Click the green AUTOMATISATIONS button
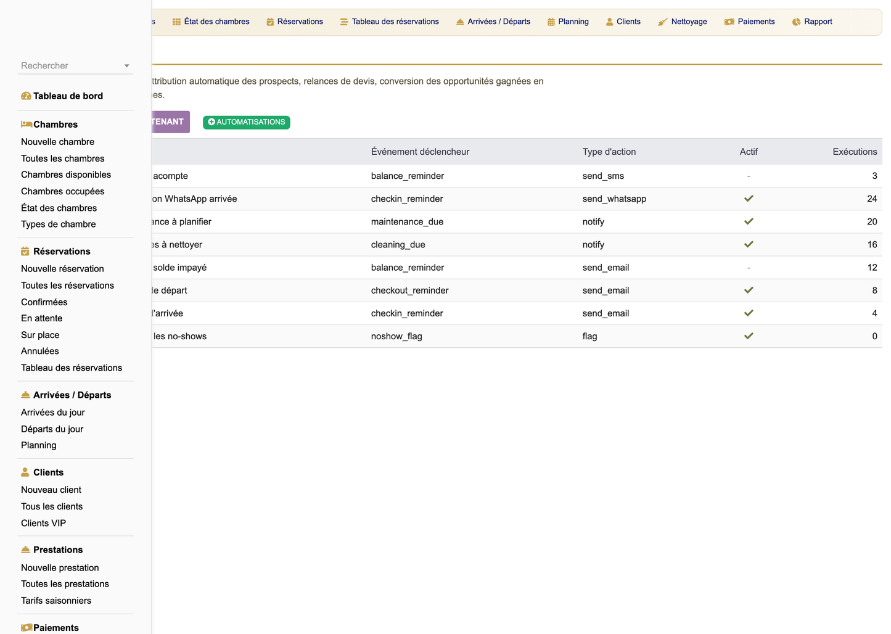The image size is (891, 634). tap(247, 122)
